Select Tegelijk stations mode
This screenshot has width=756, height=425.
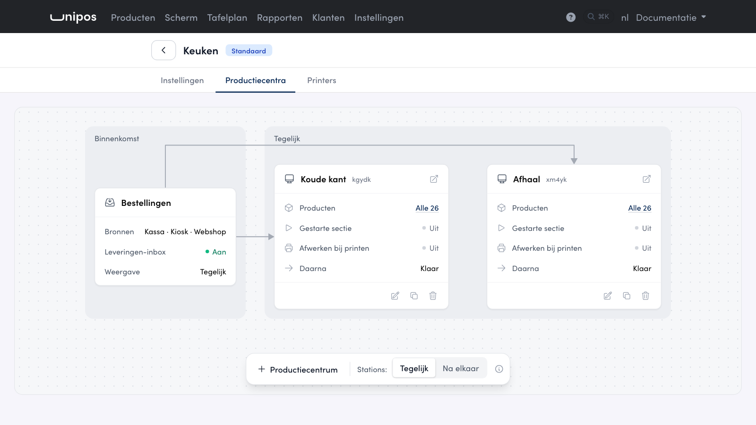414,368
